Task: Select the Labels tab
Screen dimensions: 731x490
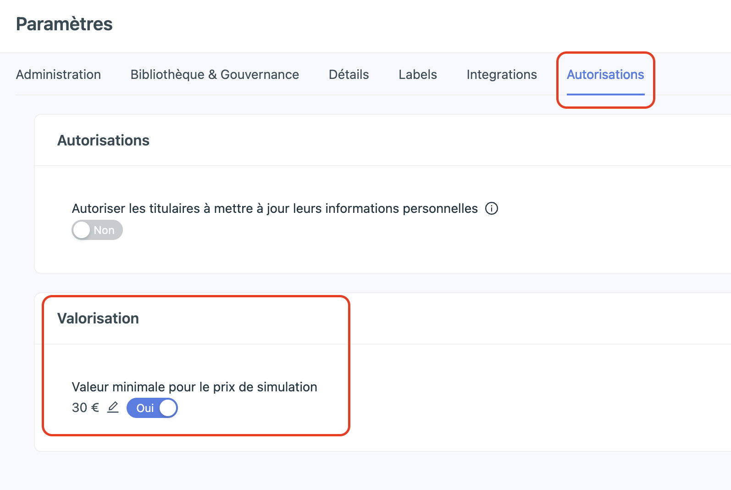Action: pos(417,74)
